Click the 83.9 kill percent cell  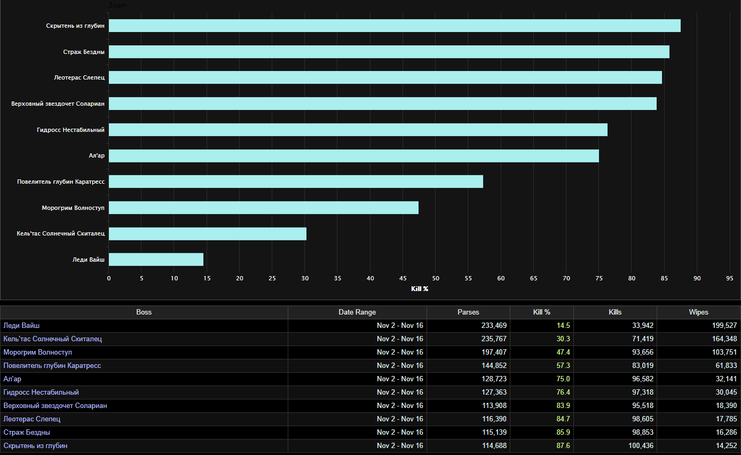coord(542,405)
